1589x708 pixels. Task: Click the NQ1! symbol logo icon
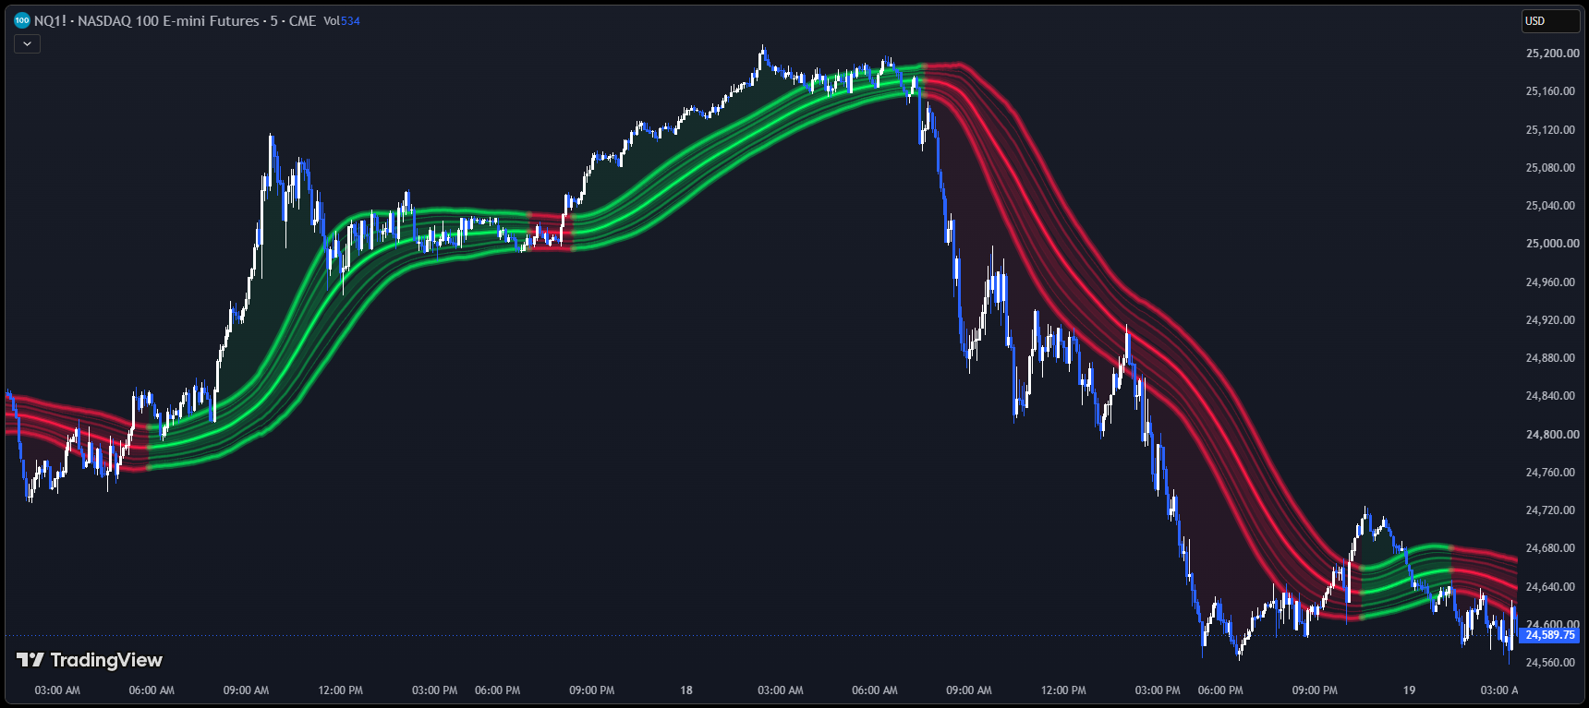pos(22,20)
